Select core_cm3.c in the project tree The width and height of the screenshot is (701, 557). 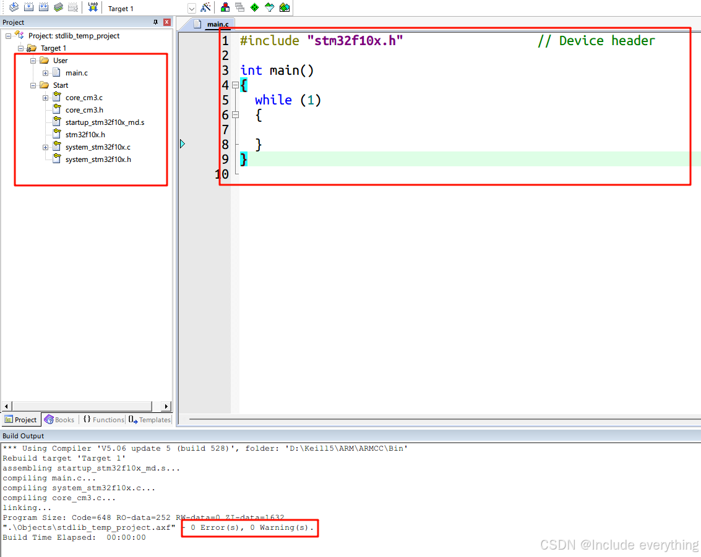(84, 98)
